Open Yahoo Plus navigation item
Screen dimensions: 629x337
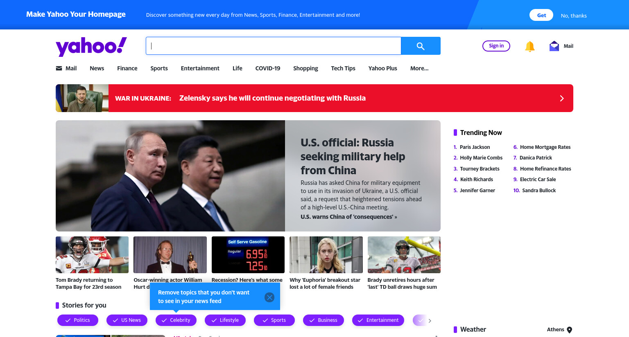click(383, 68)
